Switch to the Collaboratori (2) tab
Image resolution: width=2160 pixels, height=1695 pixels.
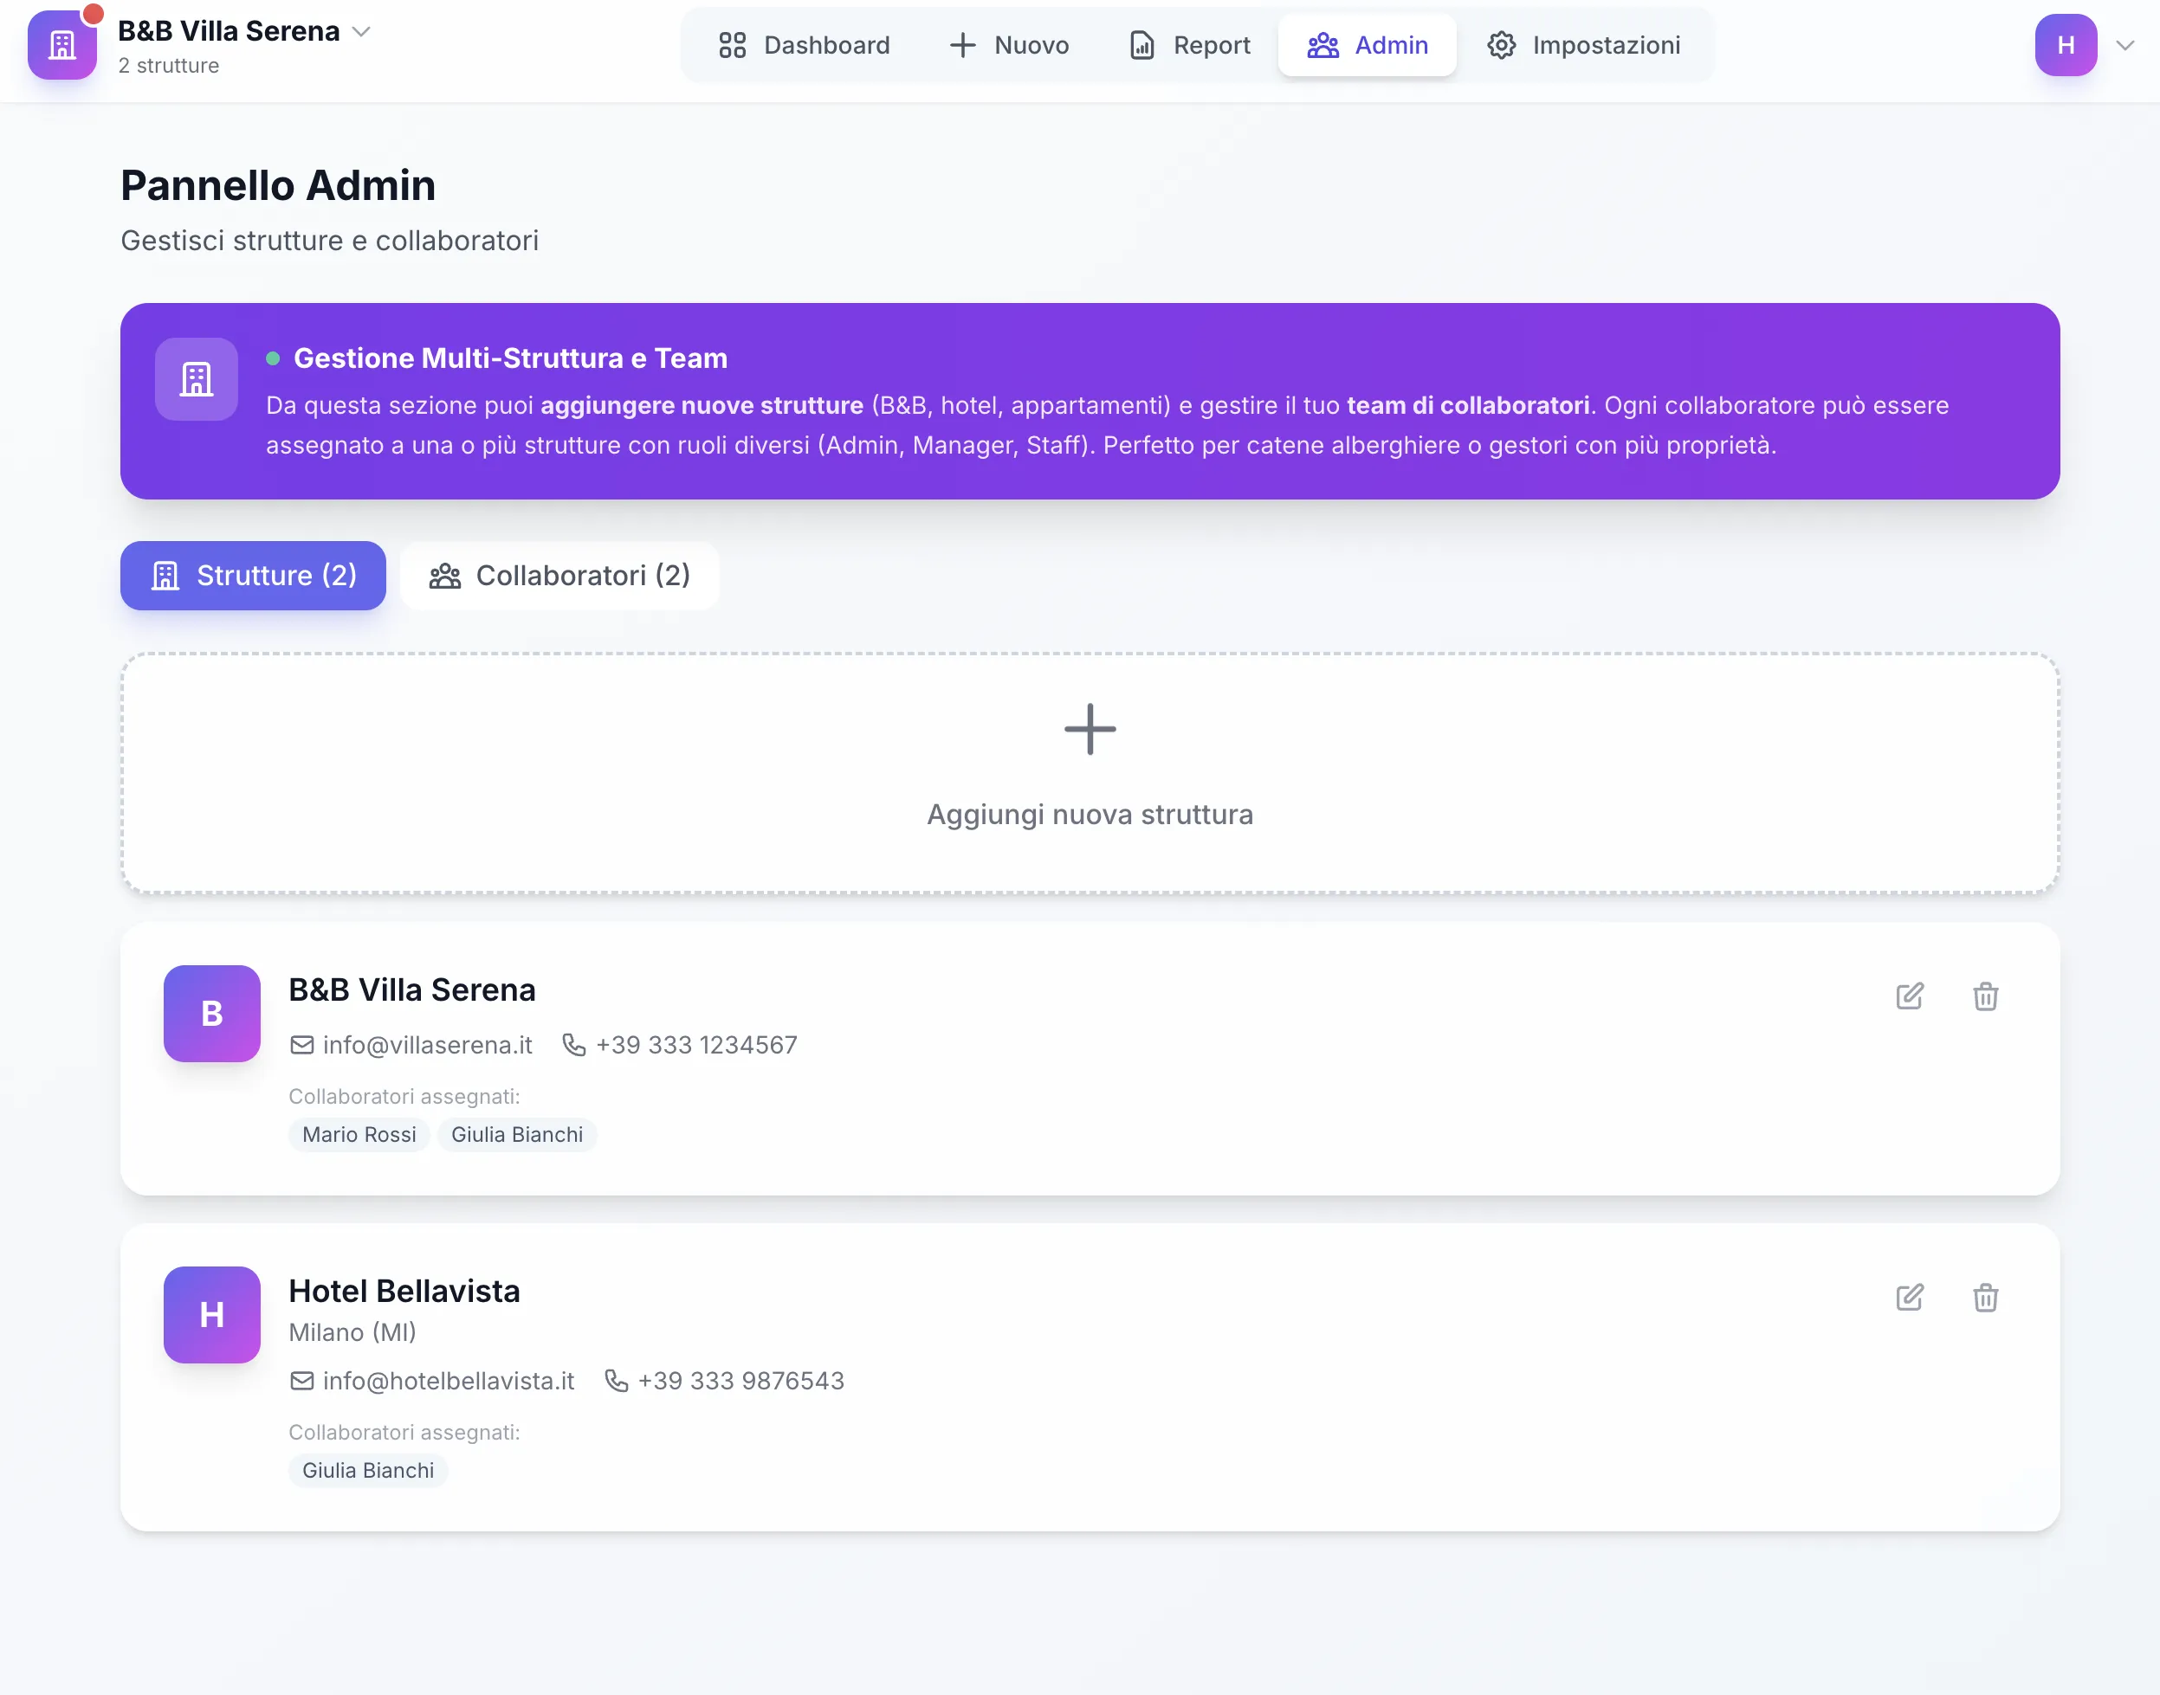(559, 576)
